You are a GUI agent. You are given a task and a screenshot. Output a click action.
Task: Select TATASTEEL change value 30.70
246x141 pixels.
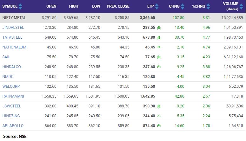click(x=179, y=37)
